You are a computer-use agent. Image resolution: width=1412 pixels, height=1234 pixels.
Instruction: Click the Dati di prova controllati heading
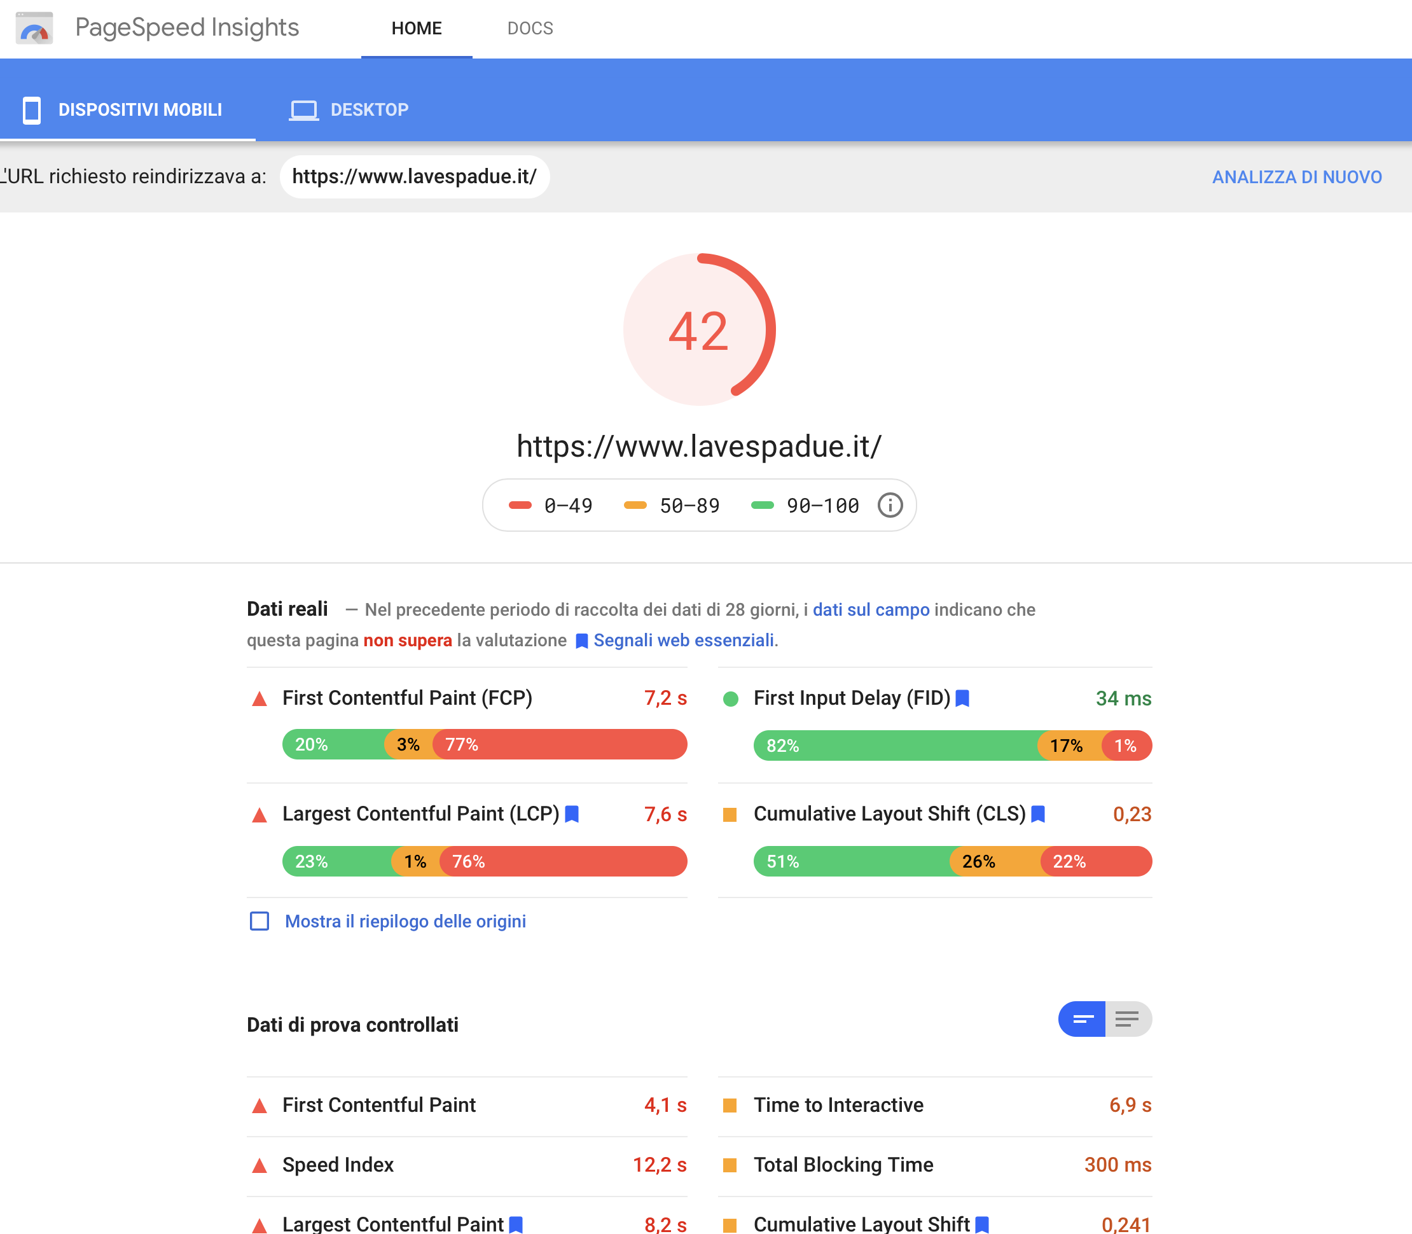pos(352,1025)
